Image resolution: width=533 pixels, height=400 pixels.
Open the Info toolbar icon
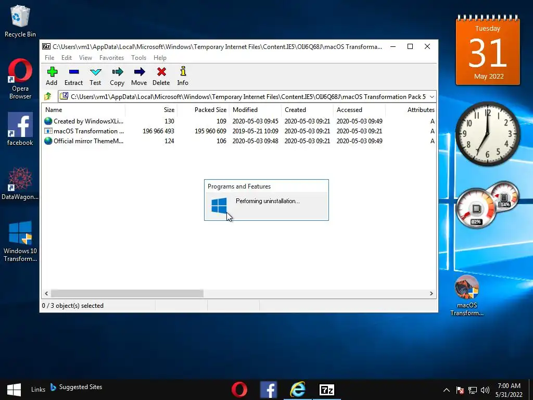click(x=183, y=76)
